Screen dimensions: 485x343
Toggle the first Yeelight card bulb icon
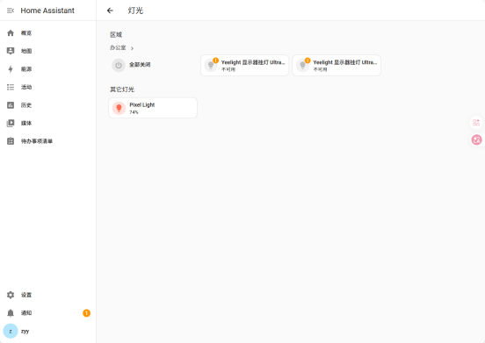point(211,65)
